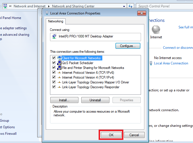This screenshot has width=193, height=143.
Task: Click Network and Sharing Center in breadcrumb
Action: pyautogui.click(x=73, y=6)
